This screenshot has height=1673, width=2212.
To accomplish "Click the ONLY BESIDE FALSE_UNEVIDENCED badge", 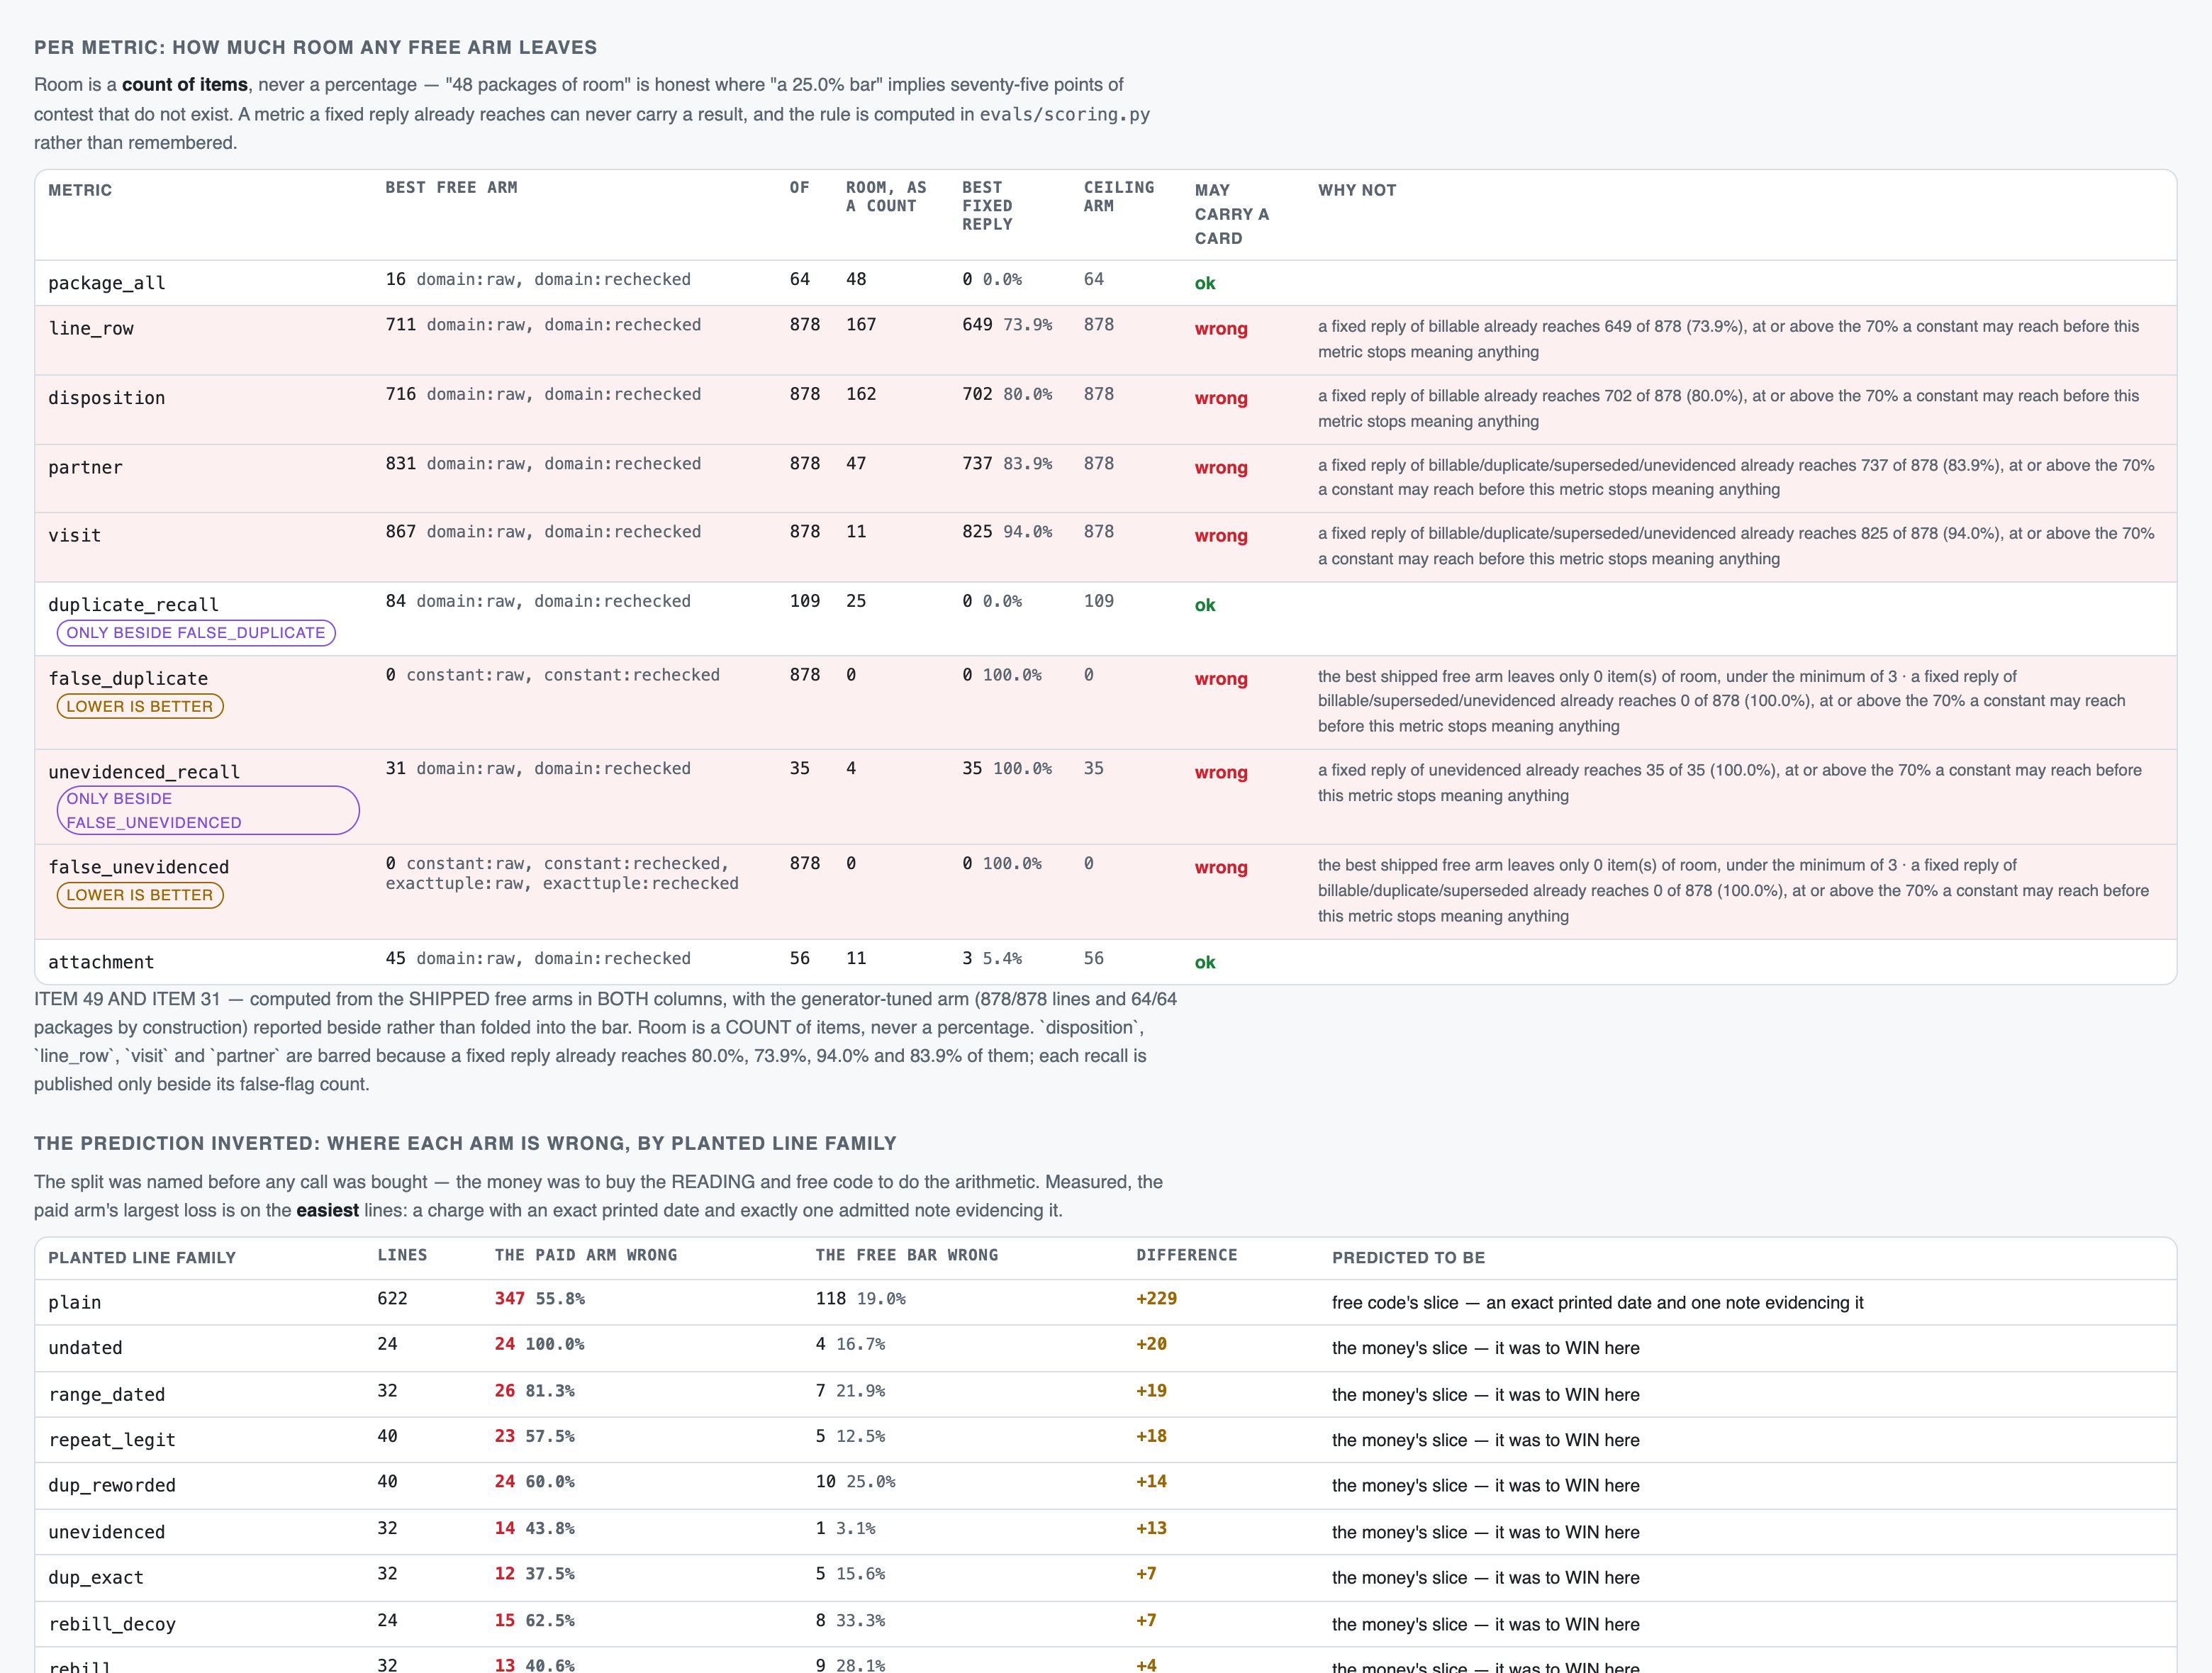I will point(208,811).
